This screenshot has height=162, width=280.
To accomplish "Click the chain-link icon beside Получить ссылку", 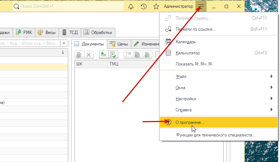I will pos(168,18).
